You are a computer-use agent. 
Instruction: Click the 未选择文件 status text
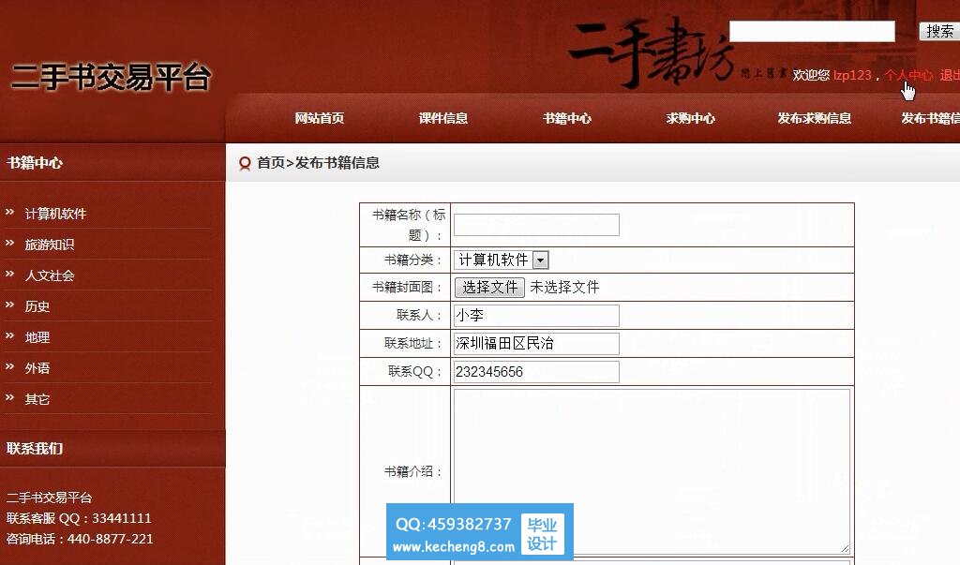pyautogui.click(x=564, y=287)
